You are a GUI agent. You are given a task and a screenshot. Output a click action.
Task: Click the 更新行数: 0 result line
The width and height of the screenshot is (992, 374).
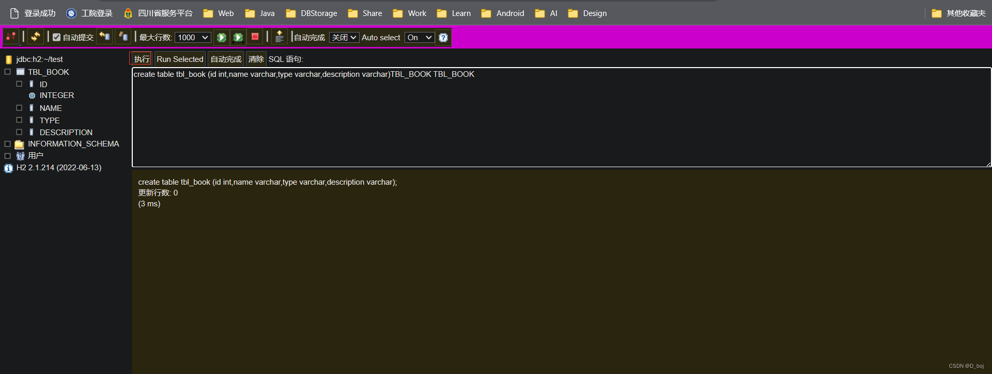tap(158, 193)
